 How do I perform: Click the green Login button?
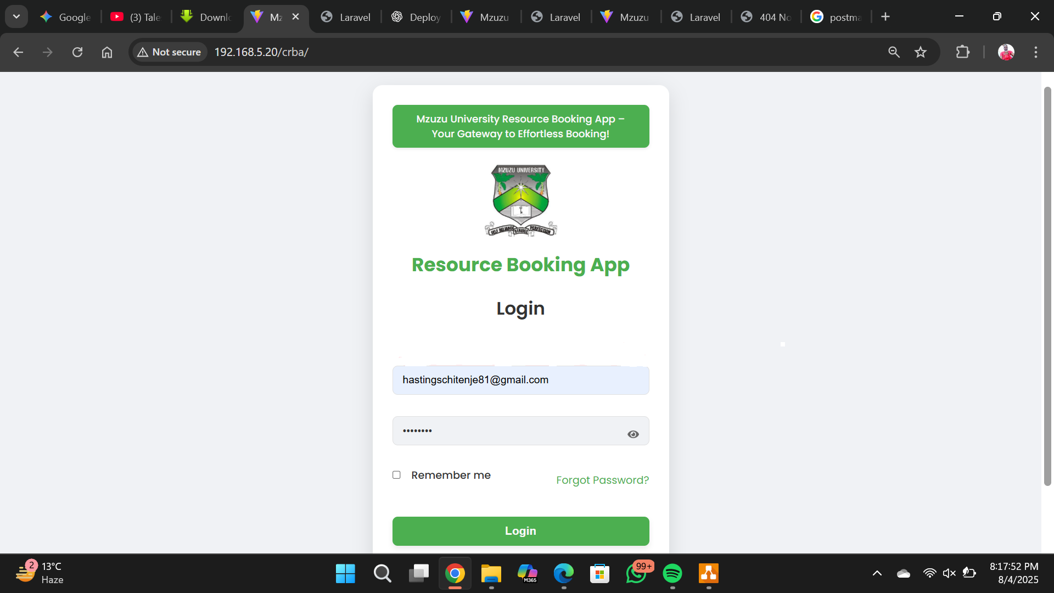pos(520,531)
